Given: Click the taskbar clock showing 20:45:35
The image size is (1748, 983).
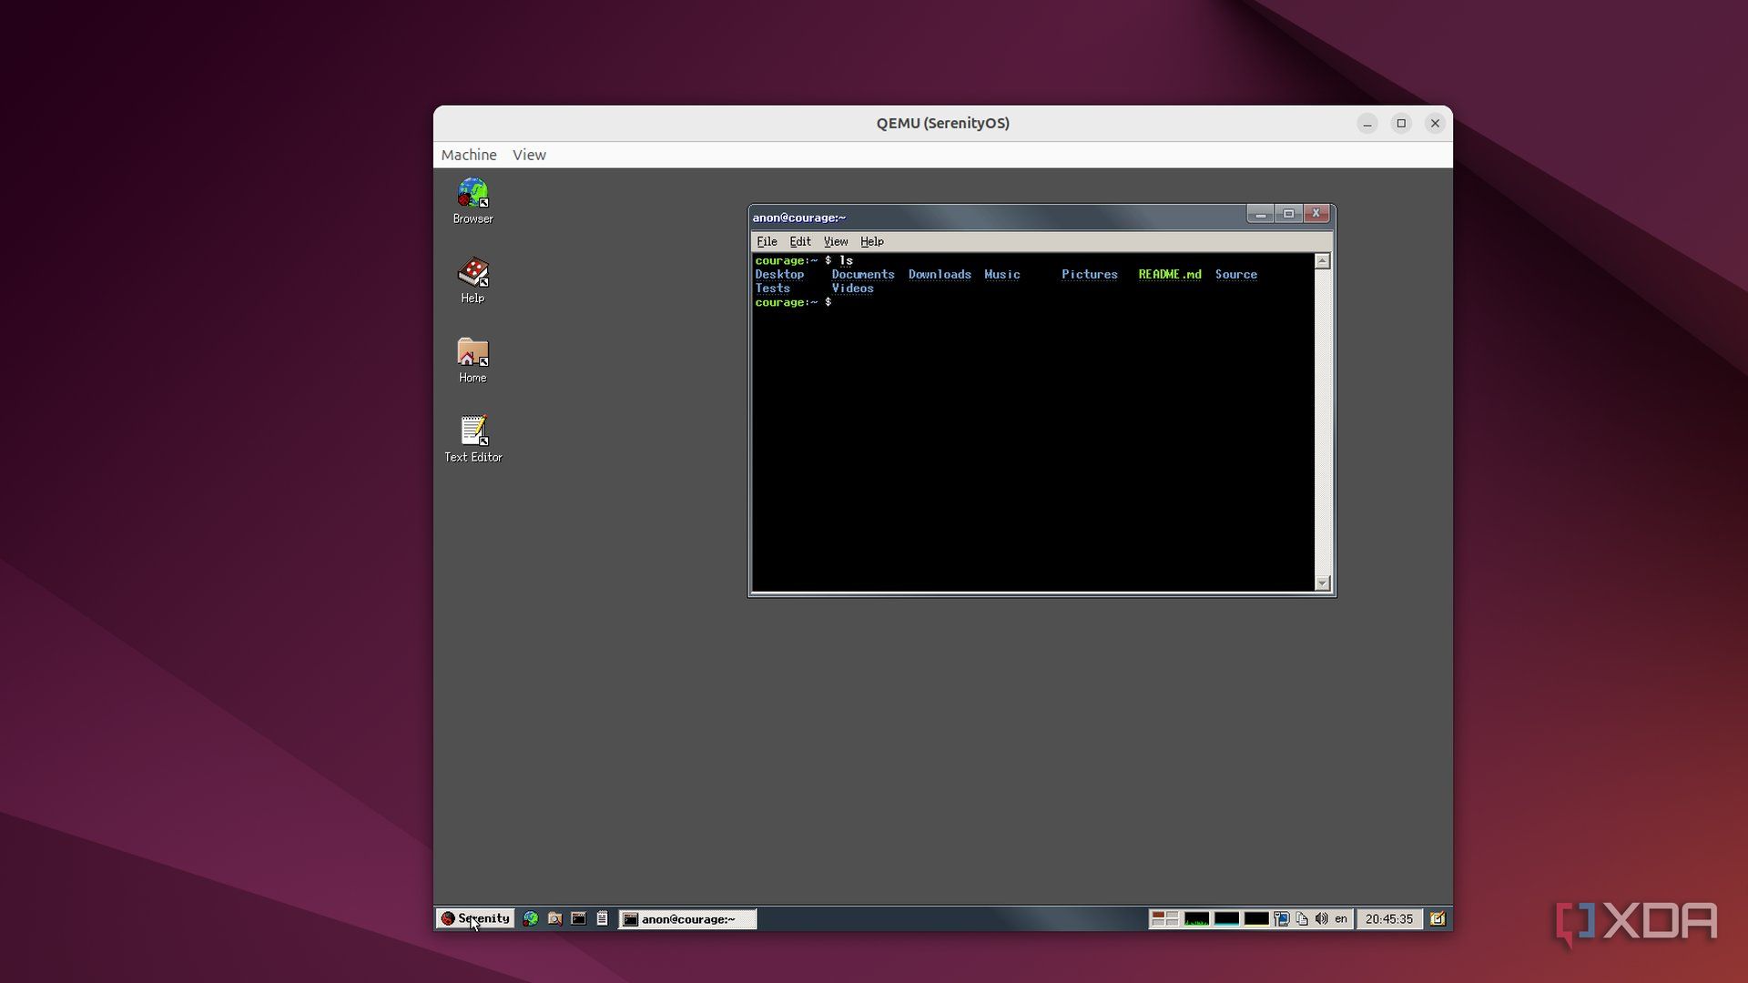Looking at the screenshot, I should click(x=1388, y=918).
